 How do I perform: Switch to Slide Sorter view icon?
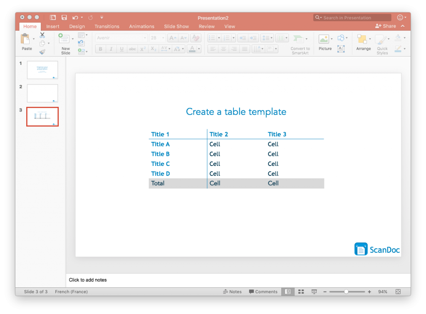click(x=301, y=291)
